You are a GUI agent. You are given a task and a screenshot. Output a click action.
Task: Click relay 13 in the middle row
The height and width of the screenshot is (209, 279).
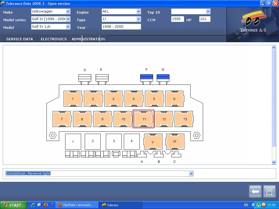coord(184,119)
